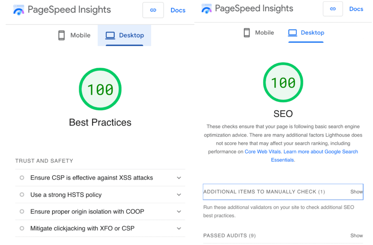373x245 pixels.
Task: Copy link using right panel link icon
Action: [x=333, y=9]
